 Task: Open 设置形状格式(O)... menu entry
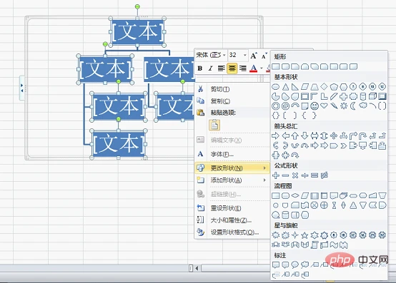click(234, 232)
